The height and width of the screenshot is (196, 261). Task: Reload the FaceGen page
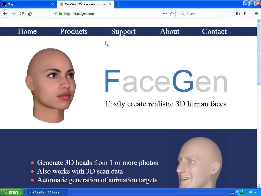tap(22, 14)
